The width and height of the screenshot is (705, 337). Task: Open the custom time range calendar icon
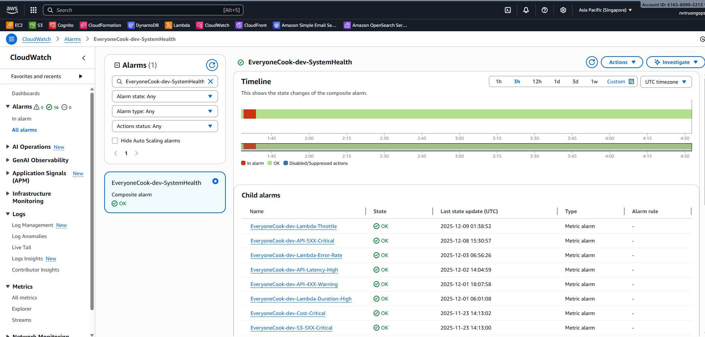631,81
